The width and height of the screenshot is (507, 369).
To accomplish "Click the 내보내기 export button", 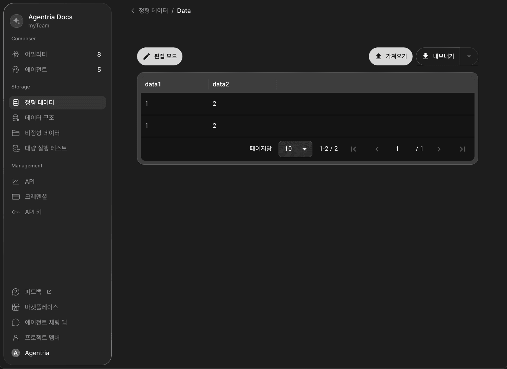I will pyautogui.click(x=438, y=56).
